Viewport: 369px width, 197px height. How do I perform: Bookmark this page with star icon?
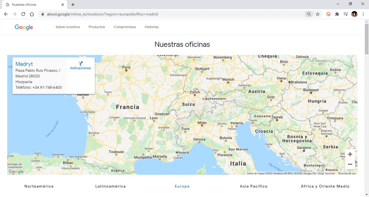[x=318, y=14]
